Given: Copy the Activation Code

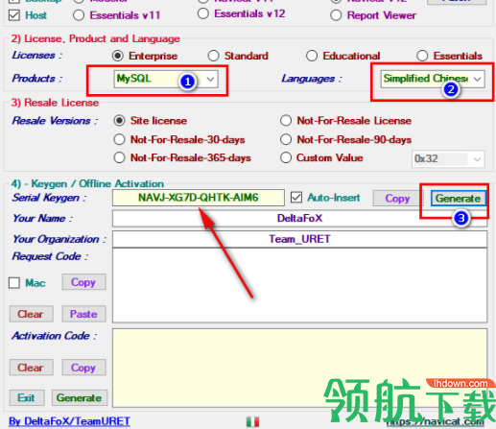Looking at the screenshot, I should point(83,368).
